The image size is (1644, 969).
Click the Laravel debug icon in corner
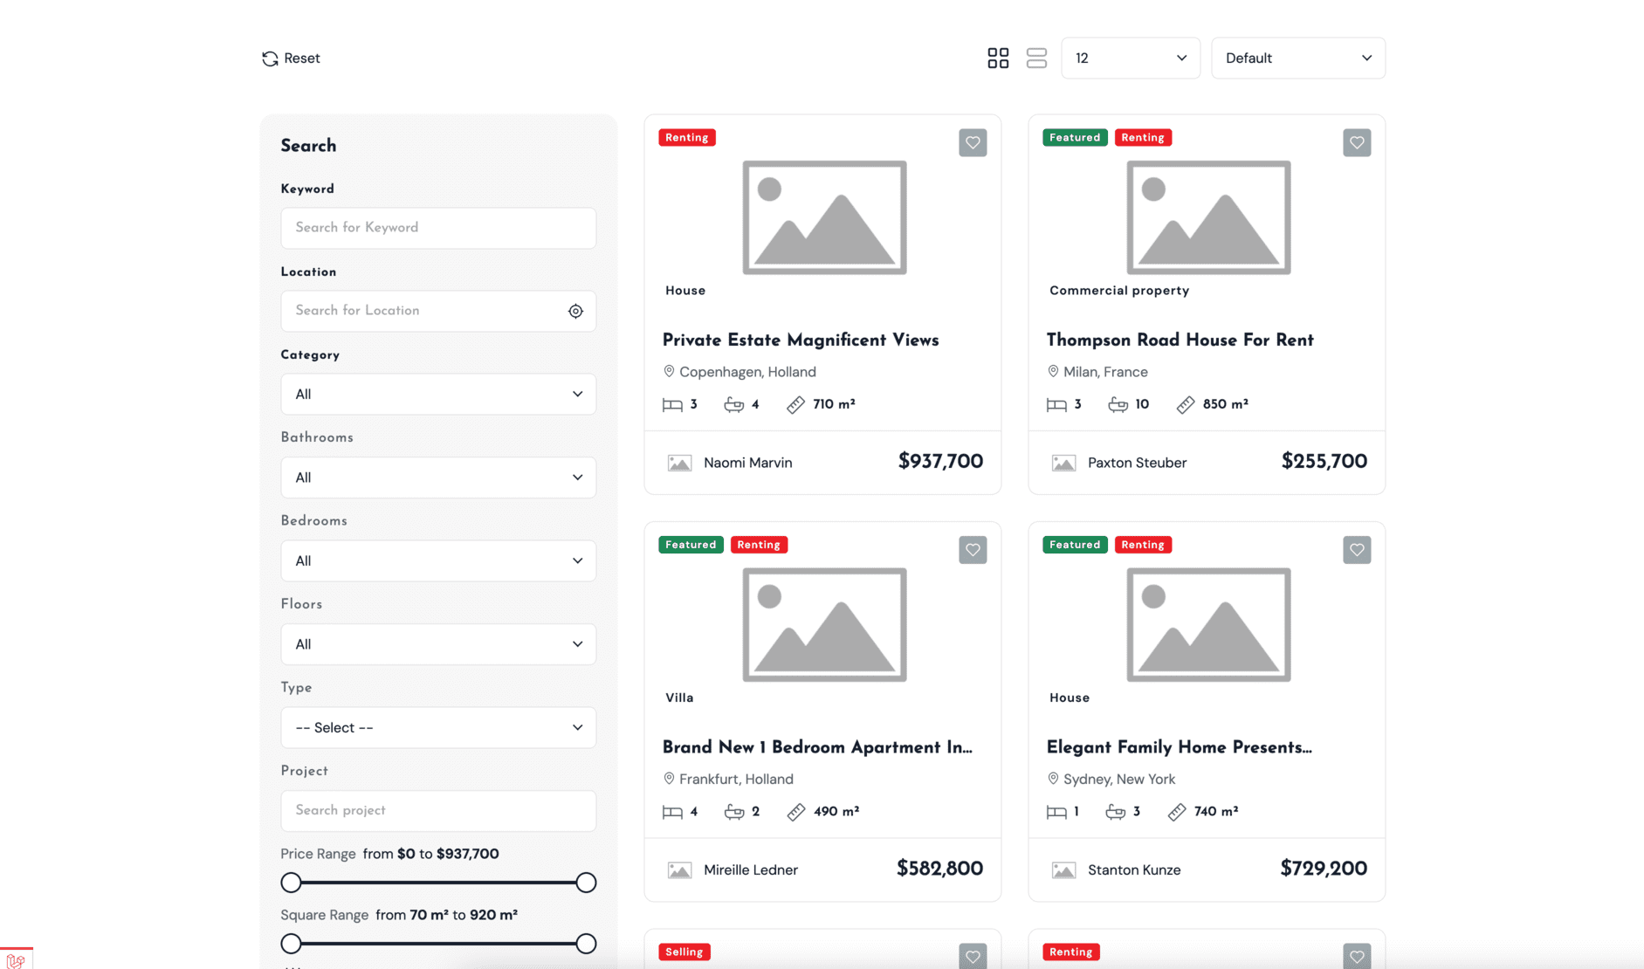tap(15, 959)
